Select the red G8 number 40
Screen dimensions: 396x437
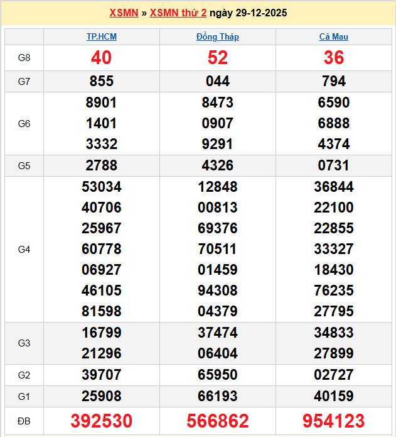pyautogui.click(x=102, y=58)
